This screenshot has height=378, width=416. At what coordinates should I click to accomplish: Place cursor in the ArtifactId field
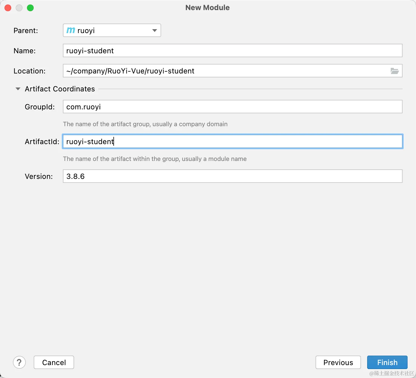pos(232,142)
